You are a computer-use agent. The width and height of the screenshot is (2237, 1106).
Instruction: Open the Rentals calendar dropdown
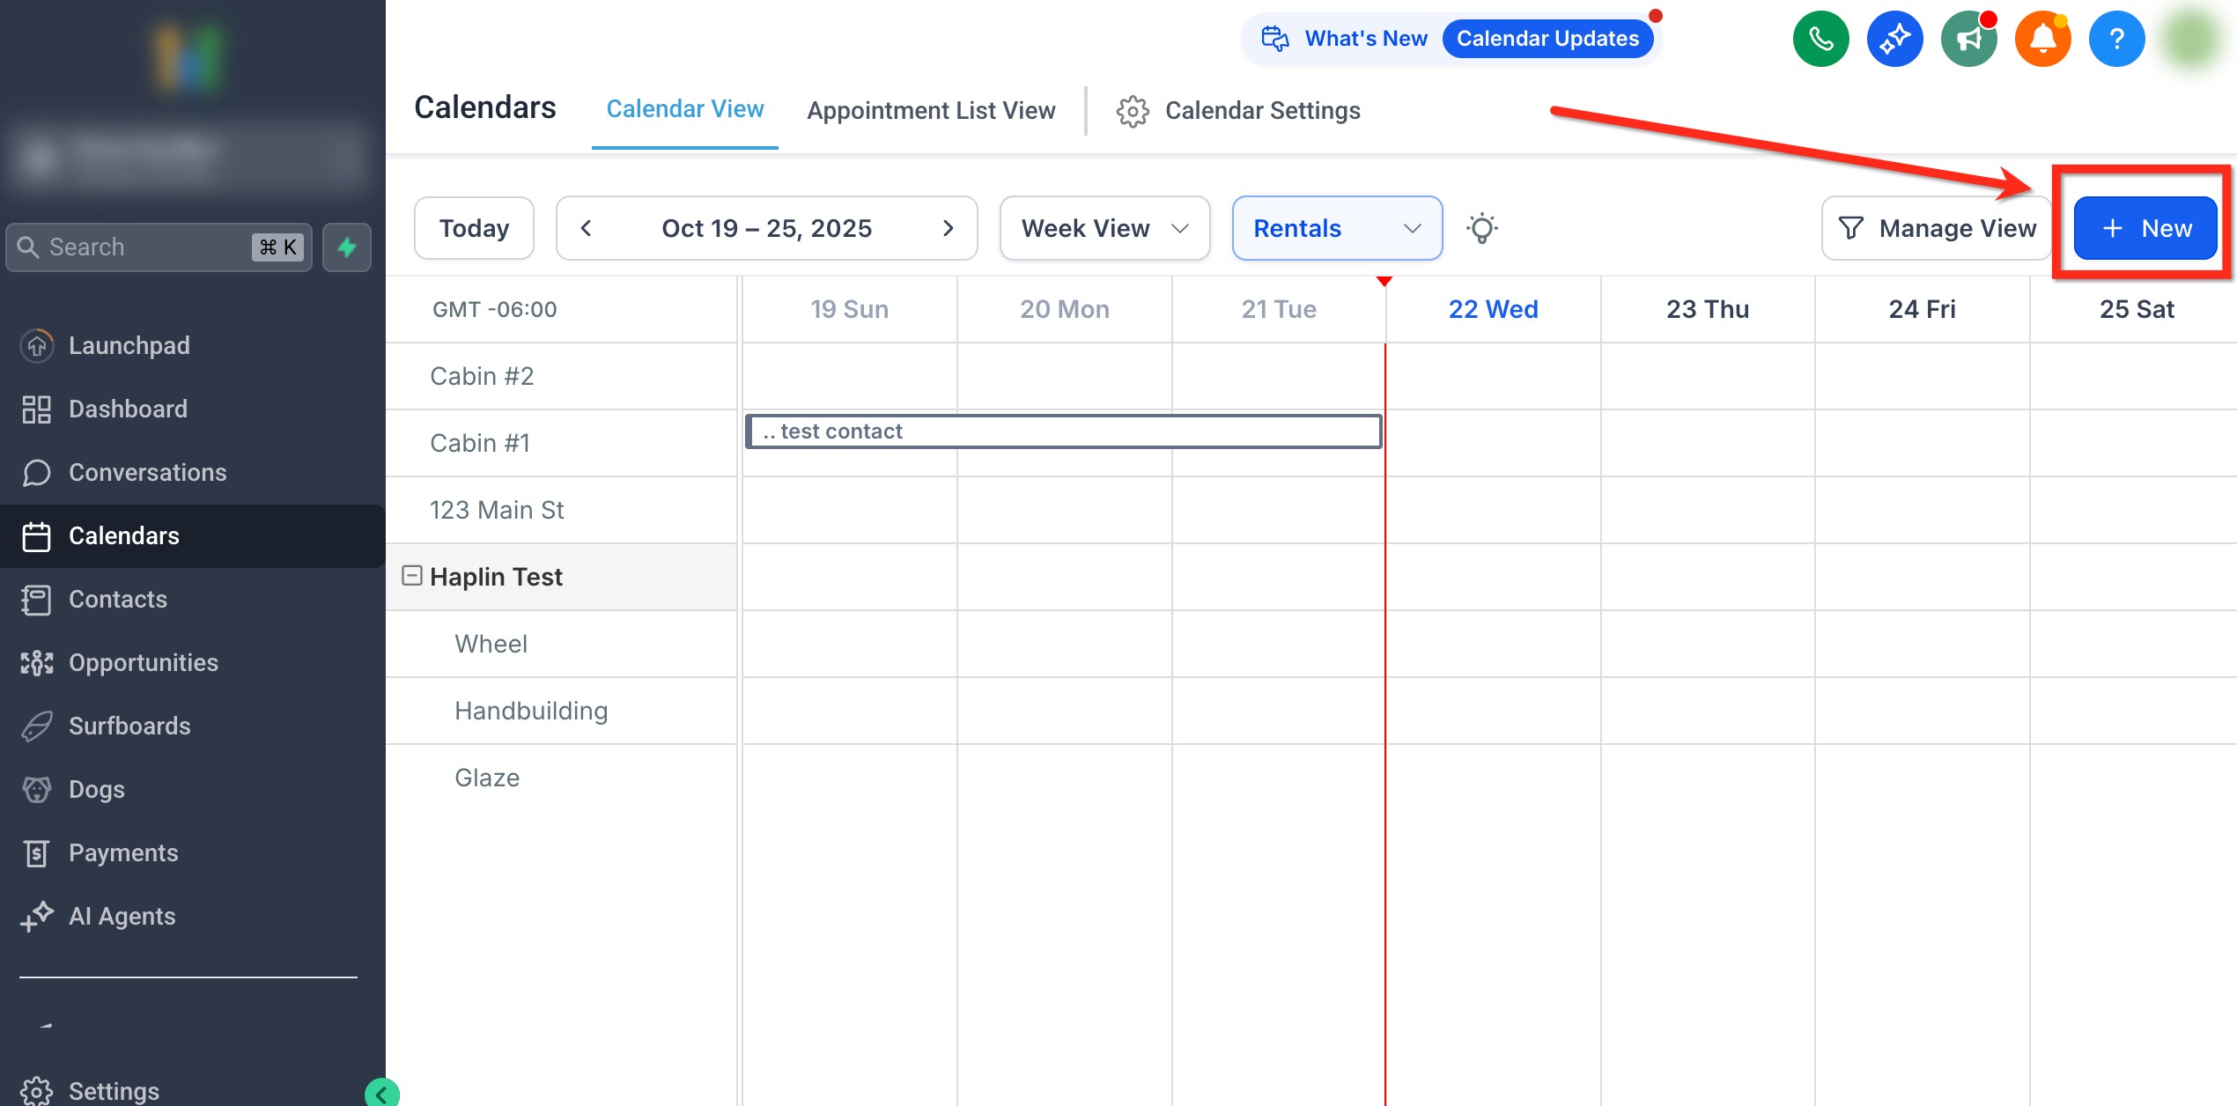click(1336, 228)
